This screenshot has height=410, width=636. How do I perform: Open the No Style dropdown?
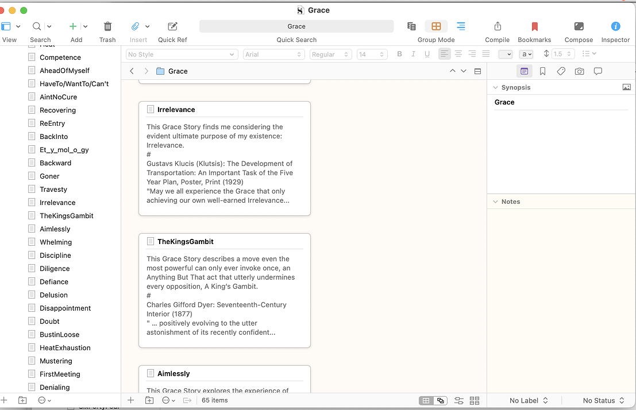[181, 55]
